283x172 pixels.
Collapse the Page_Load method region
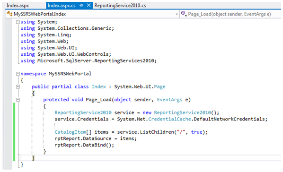coord(18,100)
